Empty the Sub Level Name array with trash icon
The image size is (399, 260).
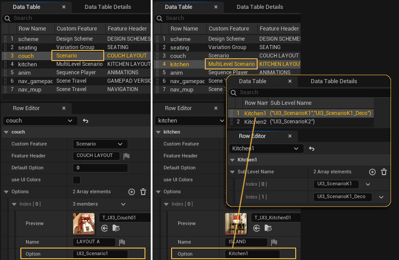[384, 172]
